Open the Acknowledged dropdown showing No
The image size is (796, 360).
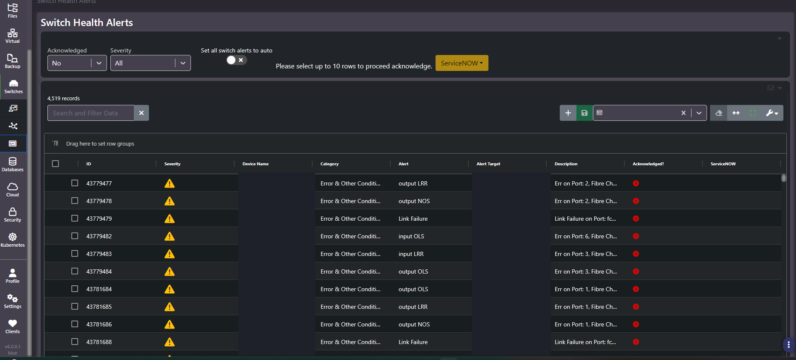coord(77,63)
